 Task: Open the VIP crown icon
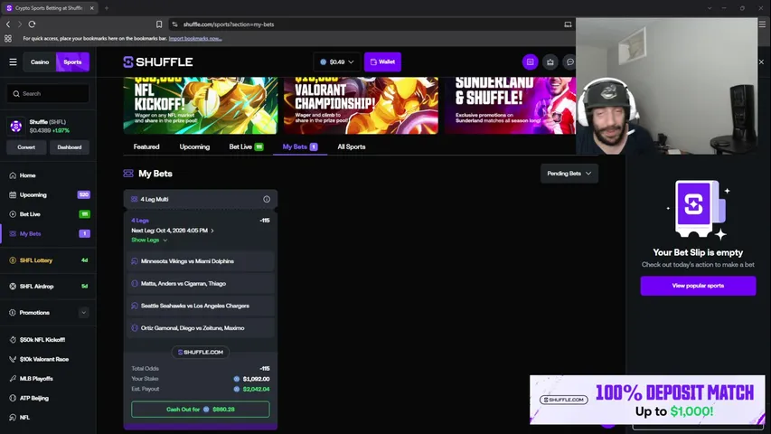550,62
